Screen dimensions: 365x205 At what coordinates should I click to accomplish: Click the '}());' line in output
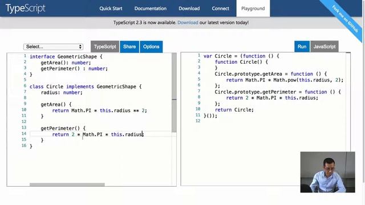click(x=210, y=116)
